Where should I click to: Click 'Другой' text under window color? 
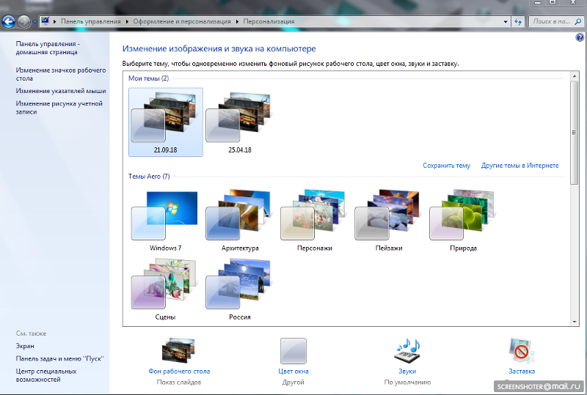pyautogui.click(x=293, y=383)
